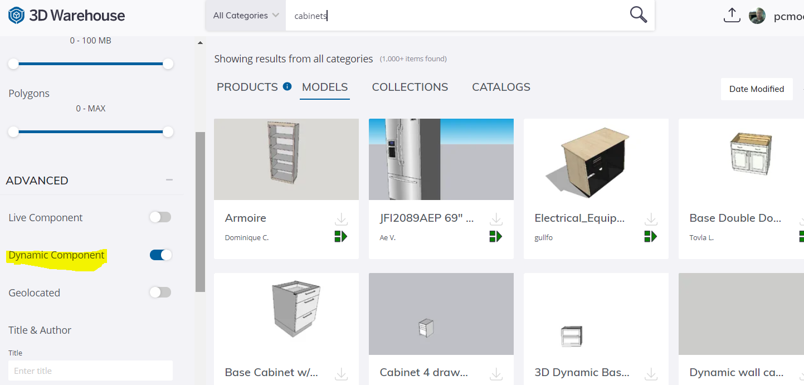Open 3D Dynamic Bas... model title

click(x=582, y=372)
